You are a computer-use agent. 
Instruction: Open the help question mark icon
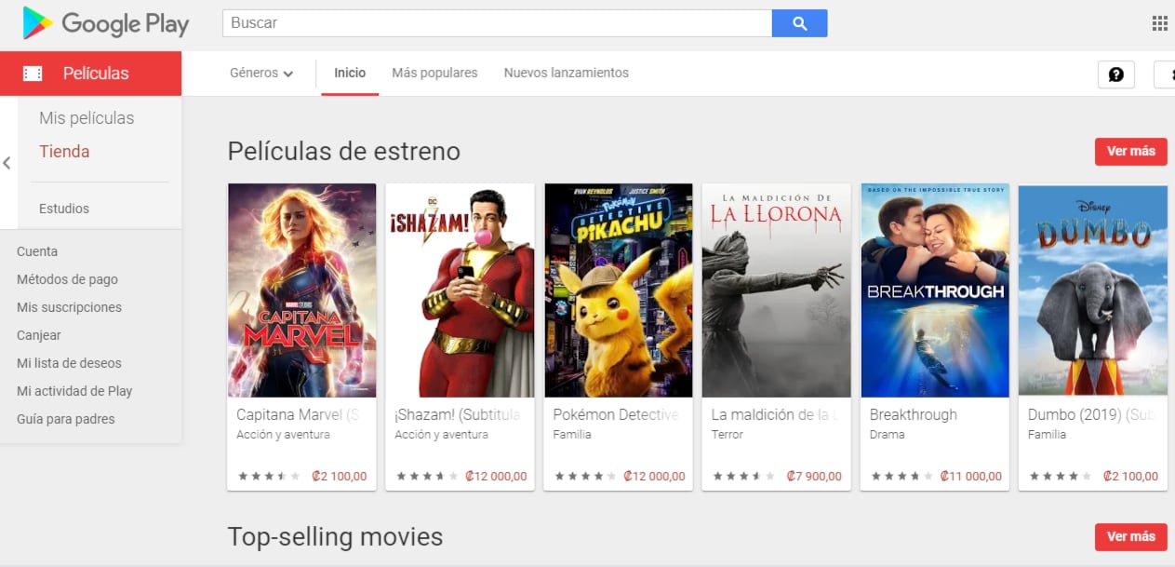(1115, 74)
